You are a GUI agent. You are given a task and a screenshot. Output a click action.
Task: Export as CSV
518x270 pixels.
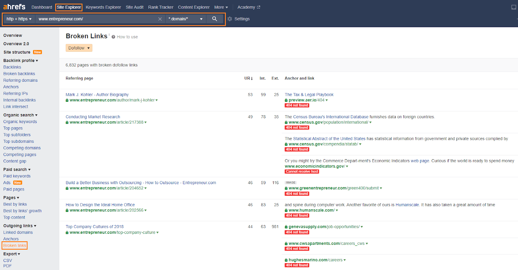[7, 261]
